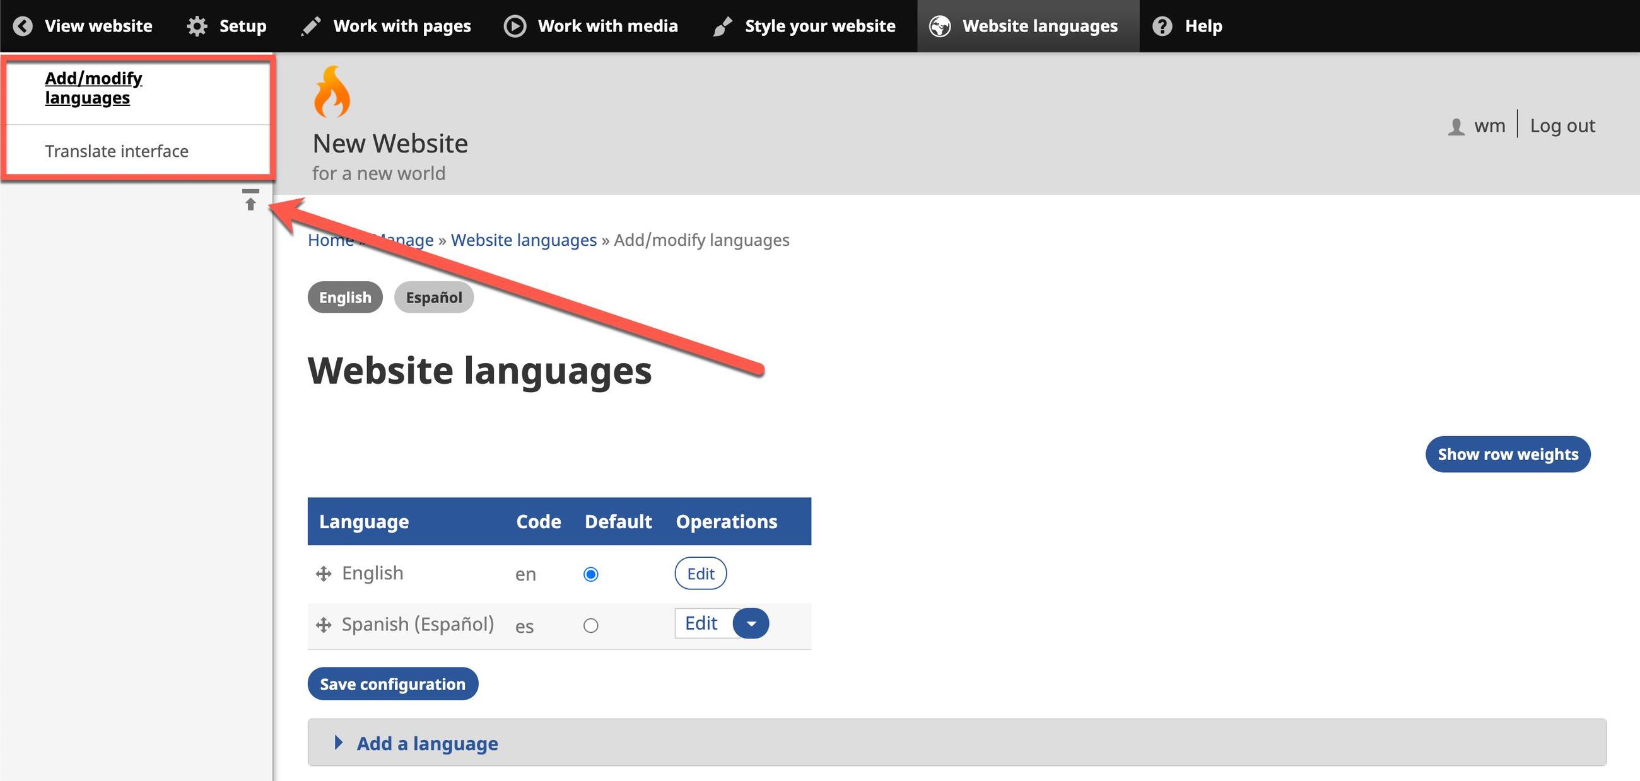Click the globe icon for Website languages

click(940, 26)
